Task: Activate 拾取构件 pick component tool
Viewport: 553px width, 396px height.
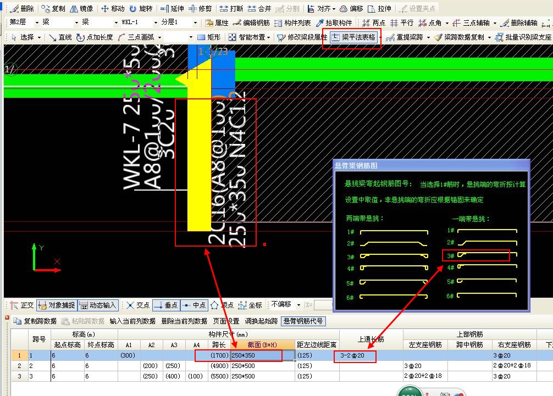Action: pos(334,23)
